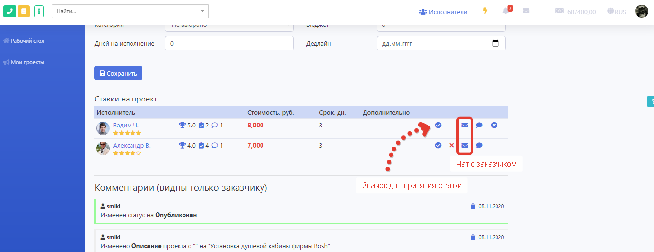The width and height of the screenshot is (654, 252).
Task: Click the red X icon for Александр В.
Action: (451, 145)
